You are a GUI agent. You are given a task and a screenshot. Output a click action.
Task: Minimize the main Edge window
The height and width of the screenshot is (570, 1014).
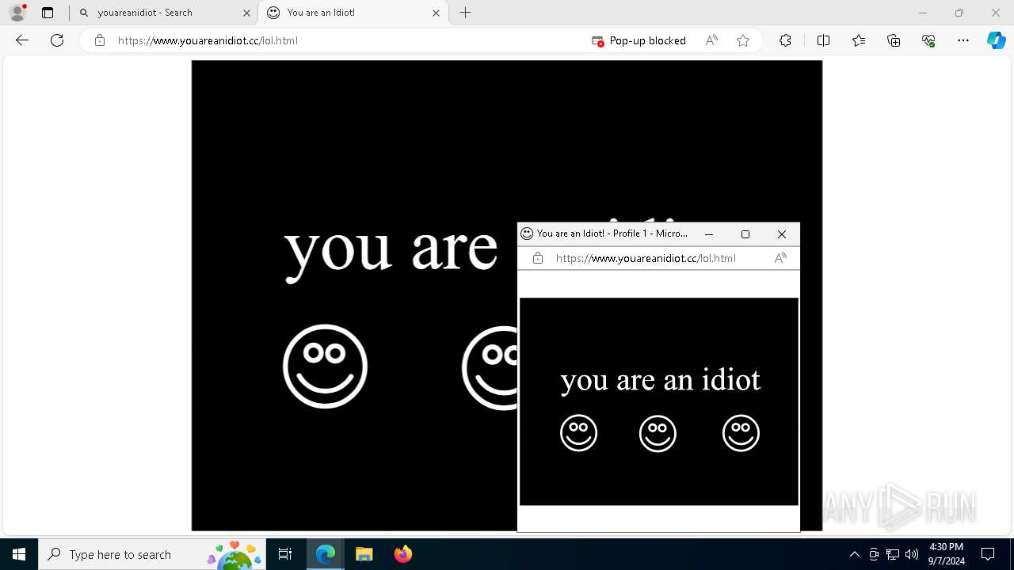click(922, 13)
